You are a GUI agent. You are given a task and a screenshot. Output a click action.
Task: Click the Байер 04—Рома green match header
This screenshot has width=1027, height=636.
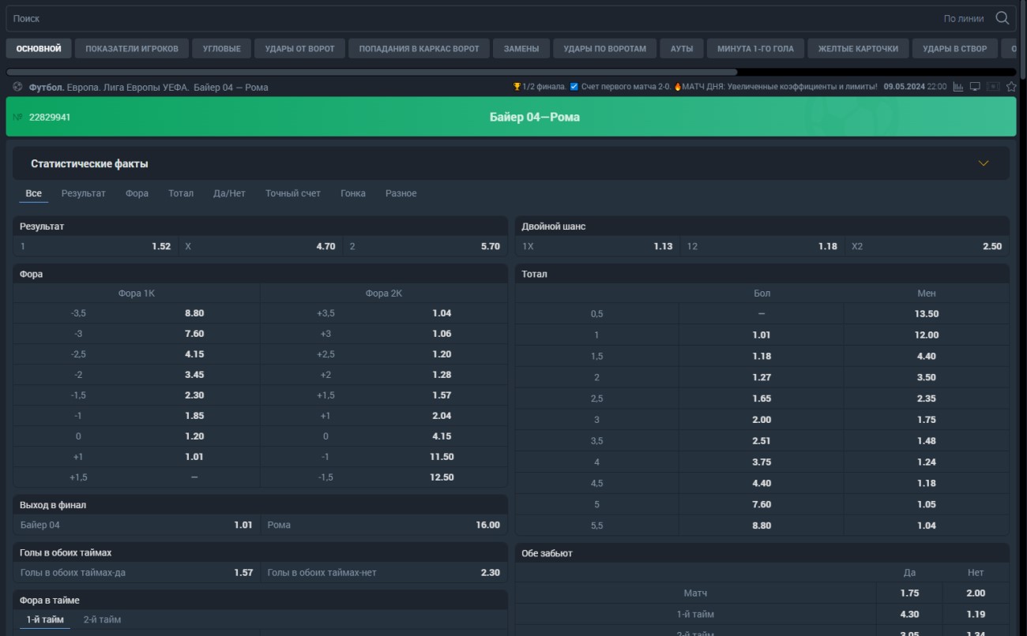coord(511,117)
